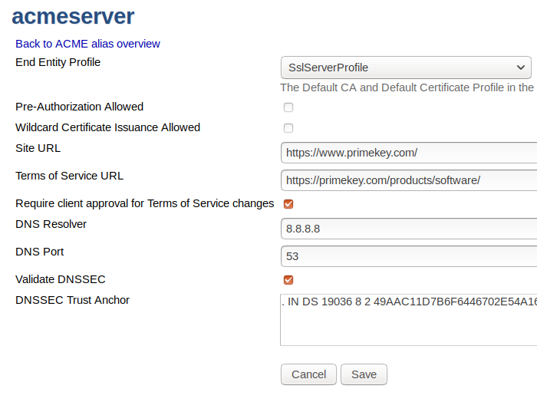This screenshot has height=412, width=537.
Task: Click the acmeserver page heading
Action: tap(73, 16)
